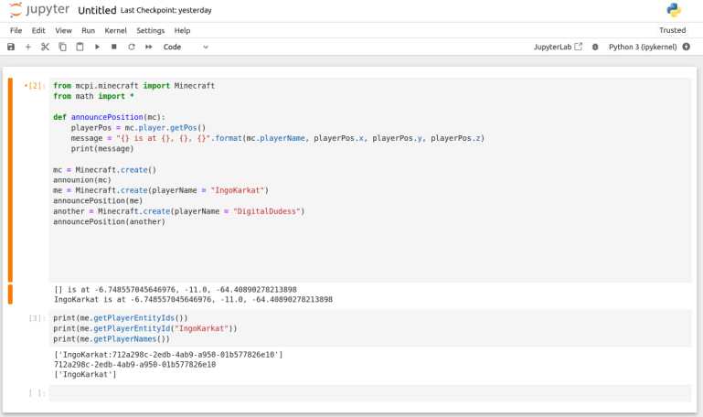The height and width of the screenshot is (417, 703).
Task: Click the playerPos = mc.player.getPos() line
Action: click(x=138, y=127)
